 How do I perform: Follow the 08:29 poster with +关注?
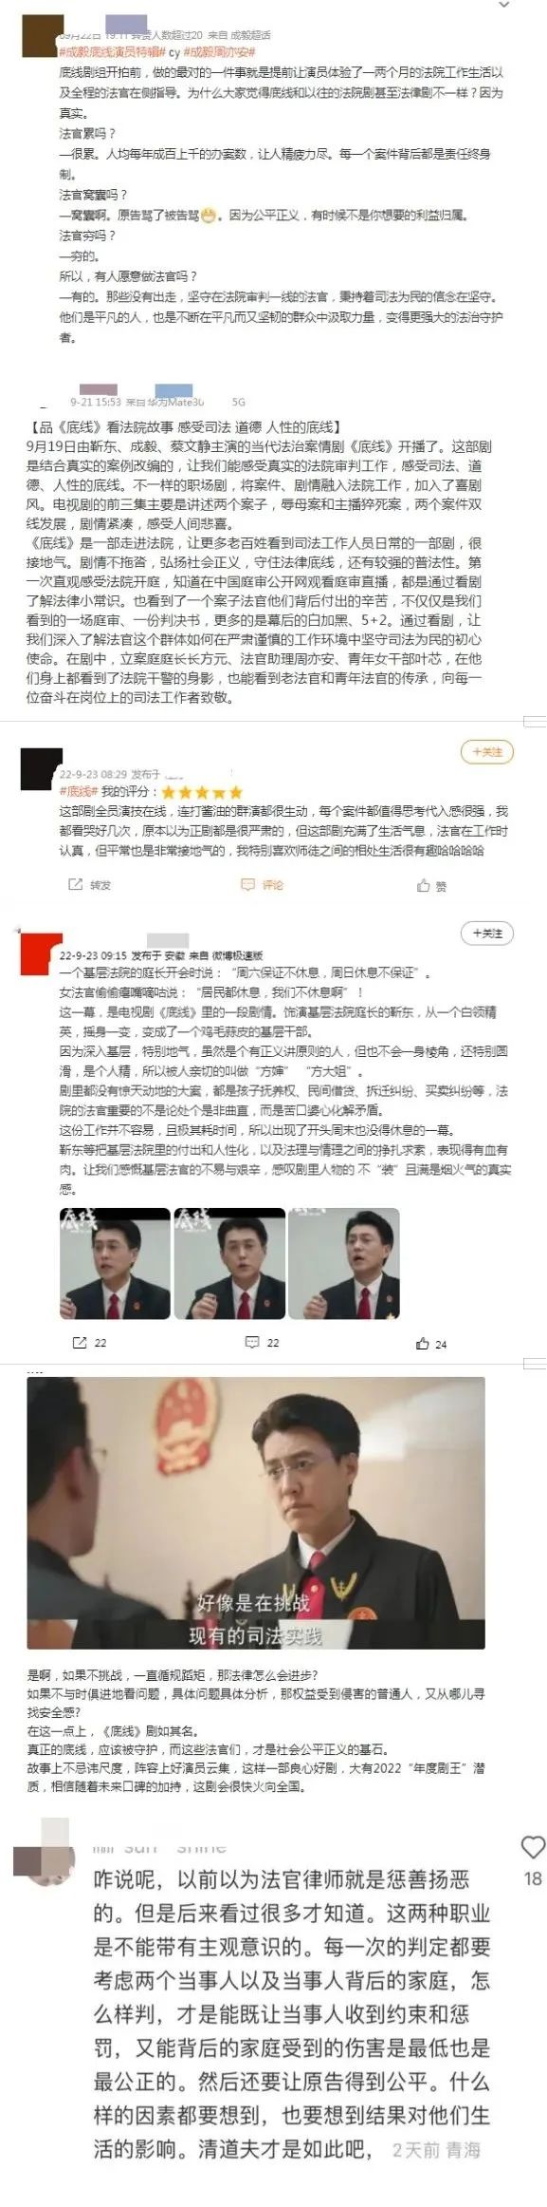point(487,752)
